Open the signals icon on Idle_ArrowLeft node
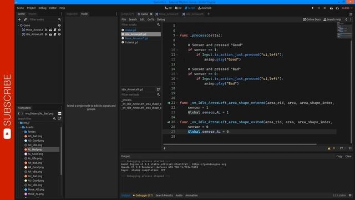This screenshot has width=355, height=200. click(x=46, y=34)
